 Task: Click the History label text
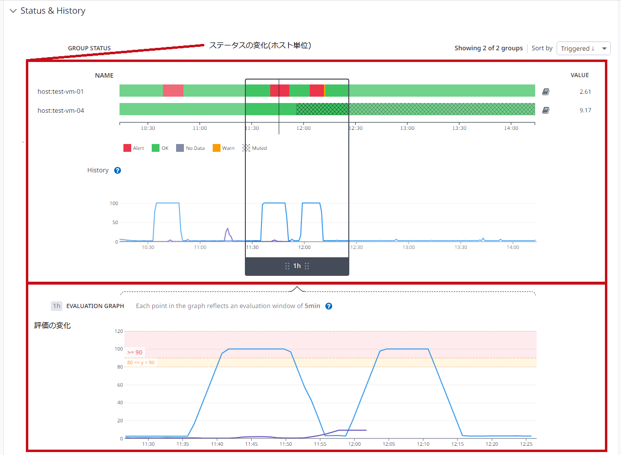click(x=98, y=170)
